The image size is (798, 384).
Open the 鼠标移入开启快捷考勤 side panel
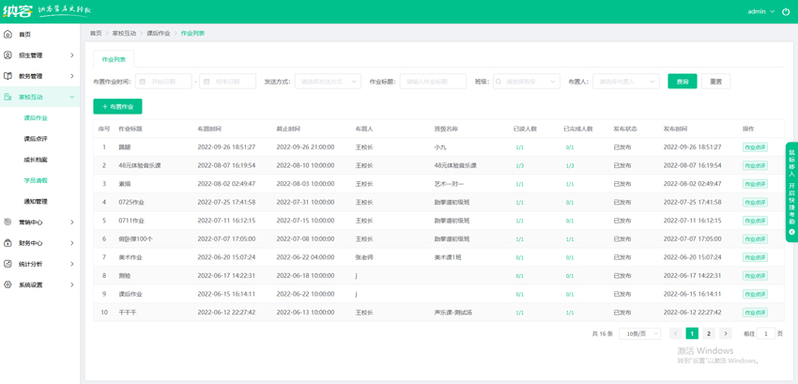click(791, 192)
